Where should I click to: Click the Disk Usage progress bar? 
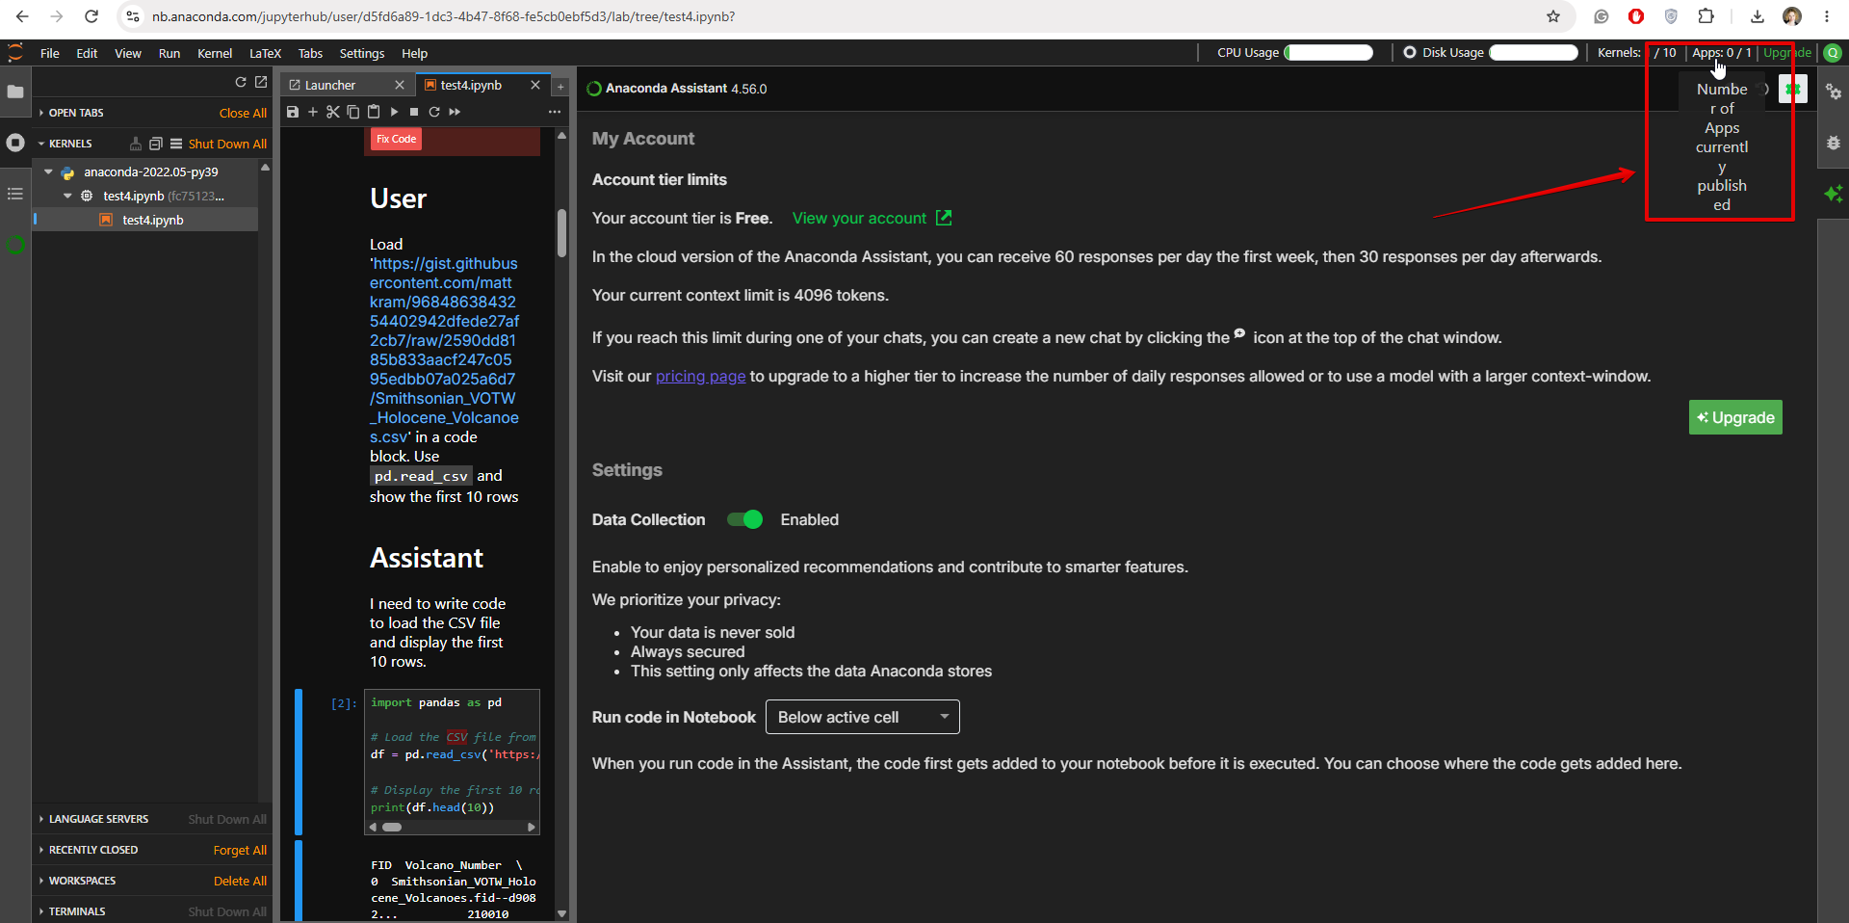click(x=1533, y=52)
